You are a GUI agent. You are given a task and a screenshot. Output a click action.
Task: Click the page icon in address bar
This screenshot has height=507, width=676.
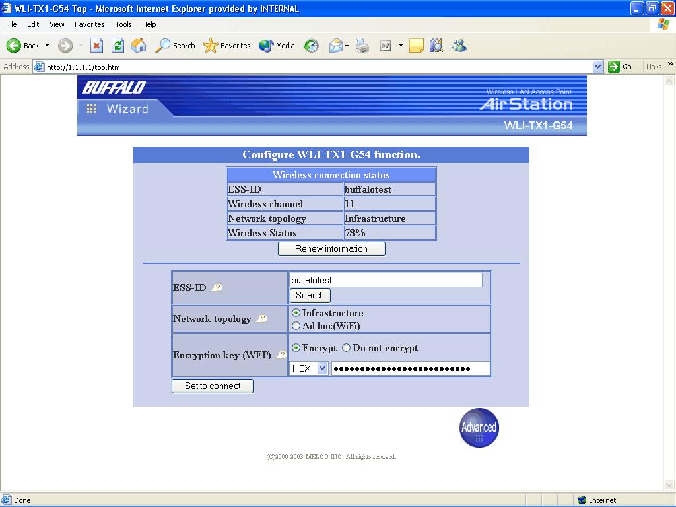click(x=39, y=67)
